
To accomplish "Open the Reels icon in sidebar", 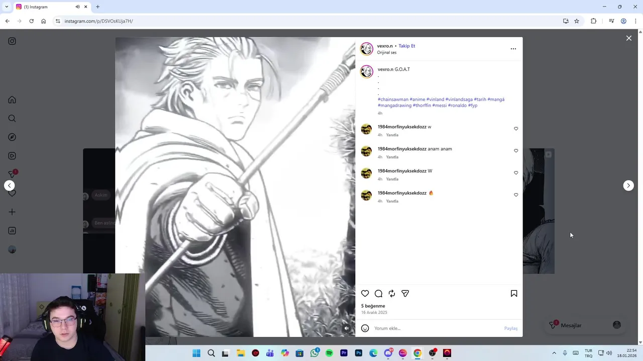I will tap(12, 156).
